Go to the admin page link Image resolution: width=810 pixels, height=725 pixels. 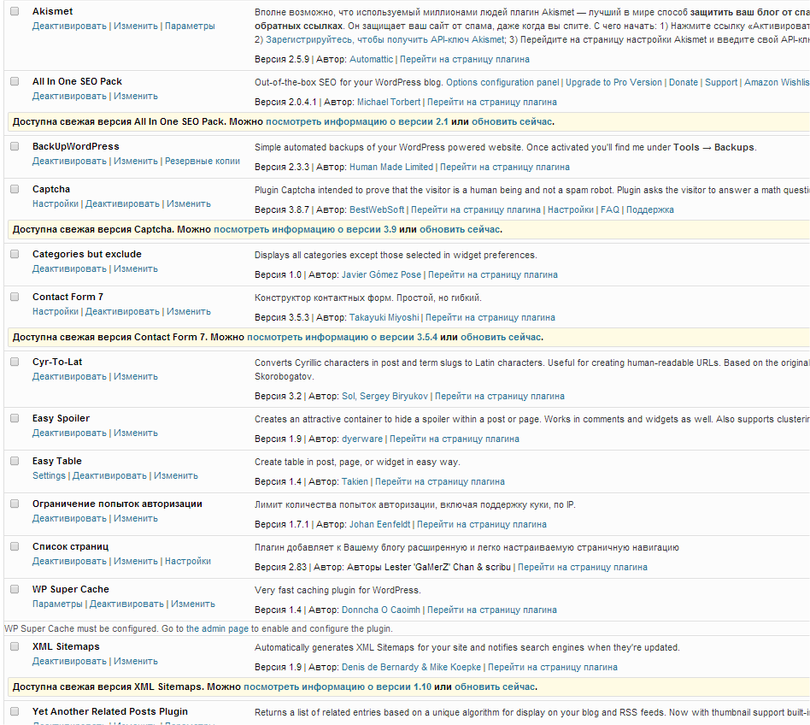pos(217,629)
